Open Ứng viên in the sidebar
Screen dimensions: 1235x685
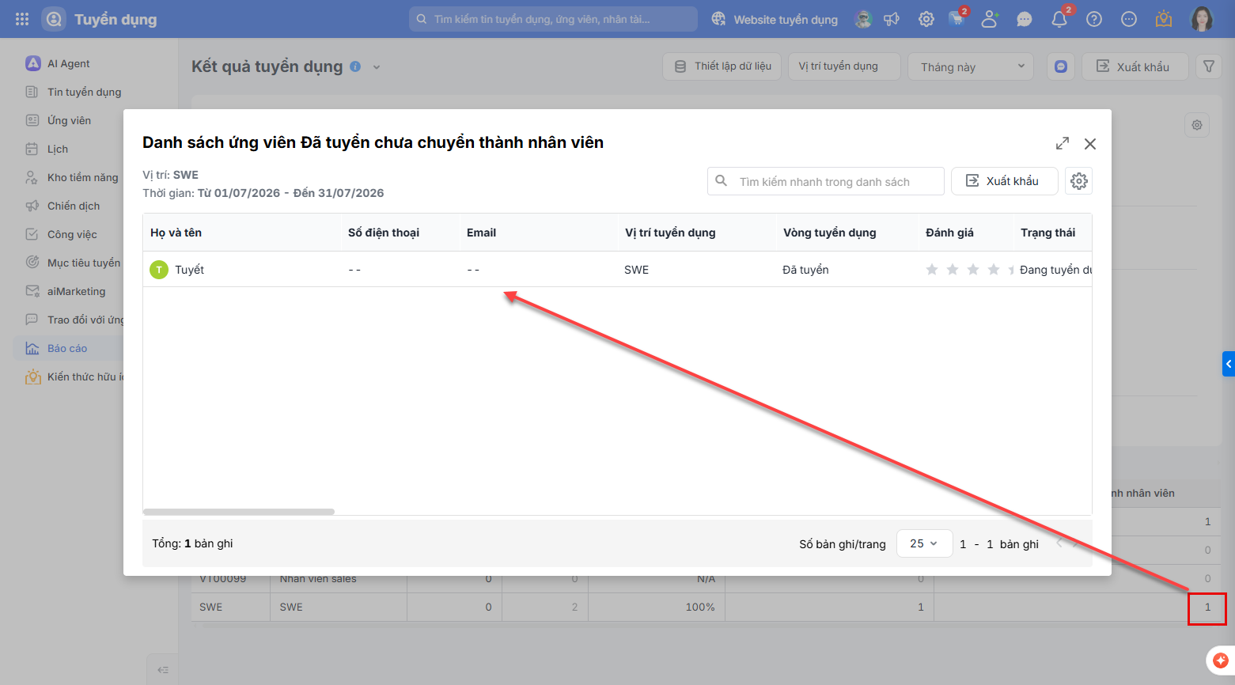69,120
